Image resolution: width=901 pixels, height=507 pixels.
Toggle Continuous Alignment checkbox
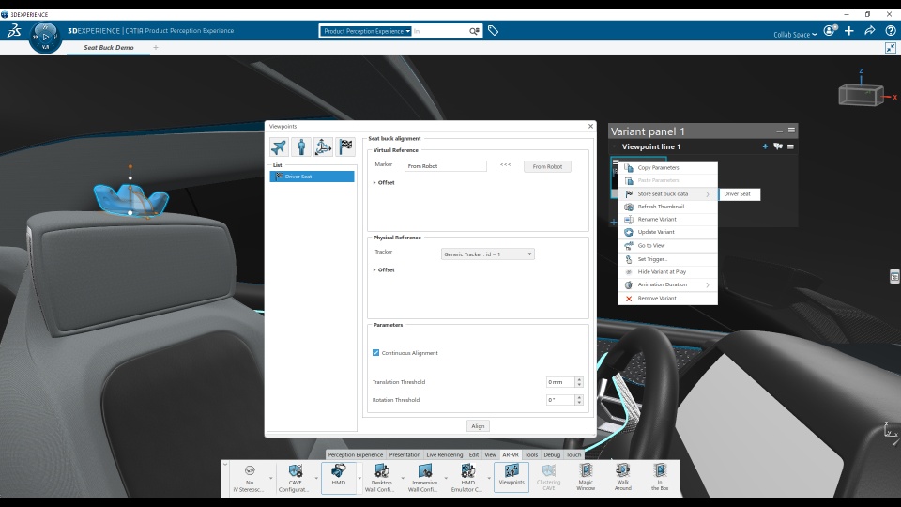tap(375, 352)
